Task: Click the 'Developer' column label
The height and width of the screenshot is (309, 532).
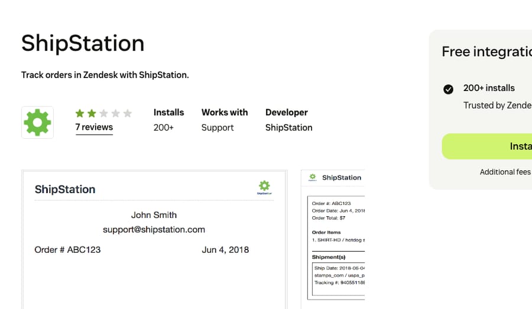Action: pos(286,112)
